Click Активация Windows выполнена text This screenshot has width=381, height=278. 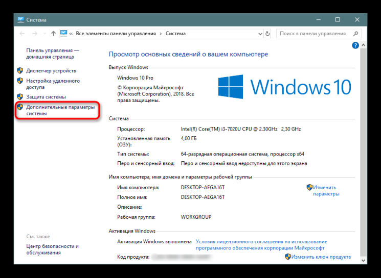[154, 242]
